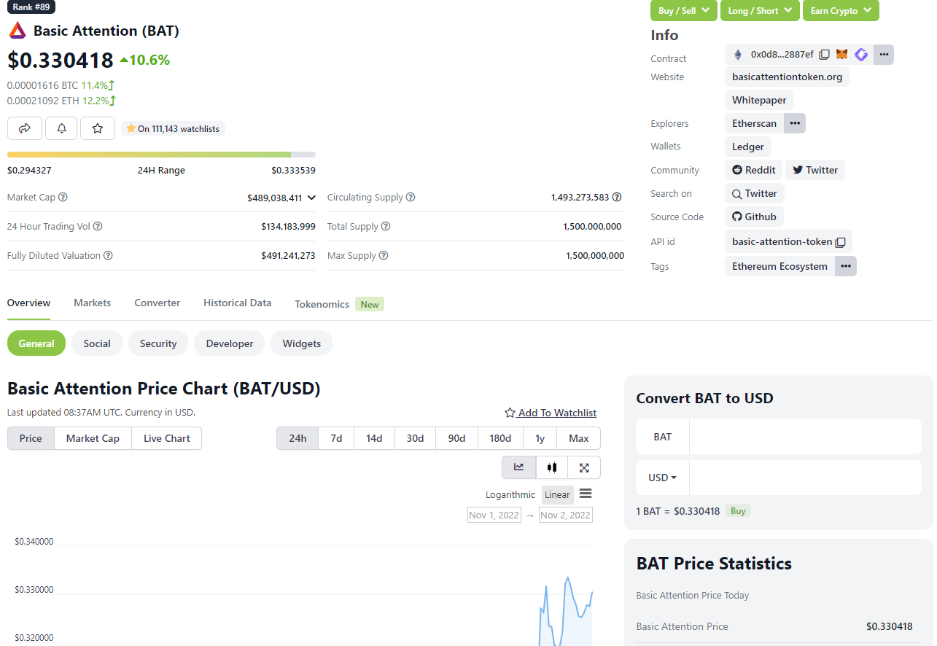Open the Reddit community link

click(754, 170)
